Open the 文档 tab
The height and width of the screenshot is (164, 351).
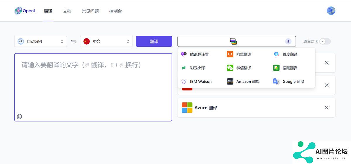click(67, 11)
